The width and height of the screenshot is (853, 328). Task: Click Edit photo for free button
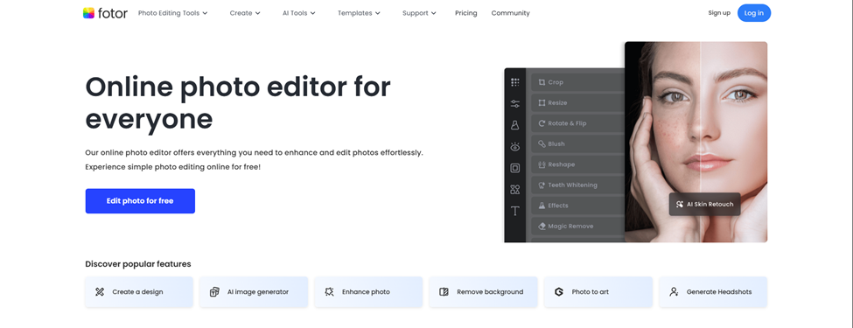tap(140, 200)
